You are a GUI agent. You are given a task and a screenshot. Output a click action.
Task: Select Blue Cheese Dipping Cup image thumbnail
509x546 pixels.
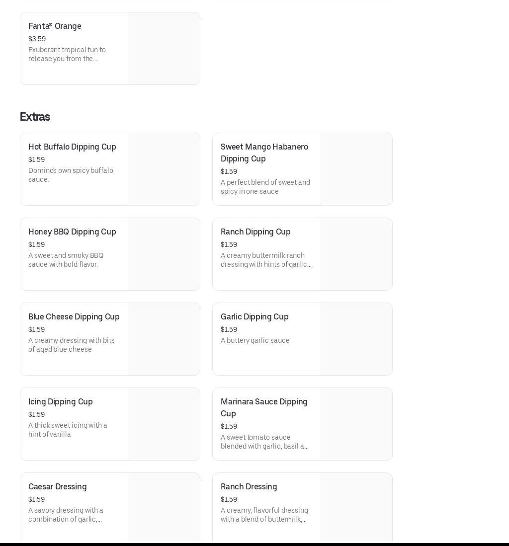164,339
